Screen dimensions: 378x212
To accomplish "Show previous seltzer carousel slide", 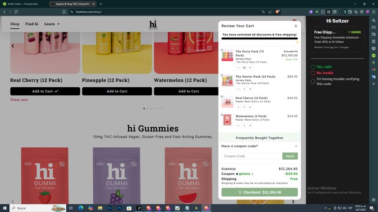I will click(13, 46).
